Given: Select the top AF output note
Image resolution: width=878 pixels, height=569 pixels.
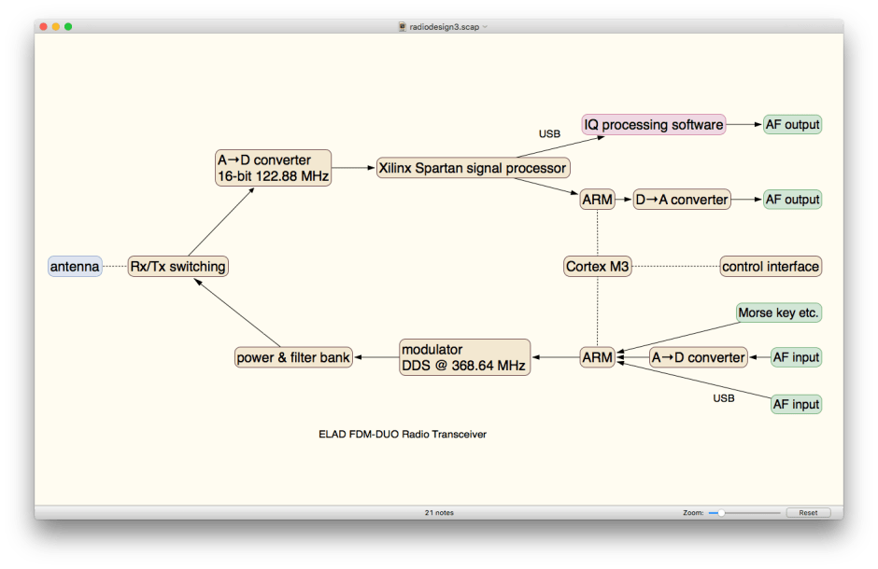Looking at the screenshot, I should coord(792,124).
